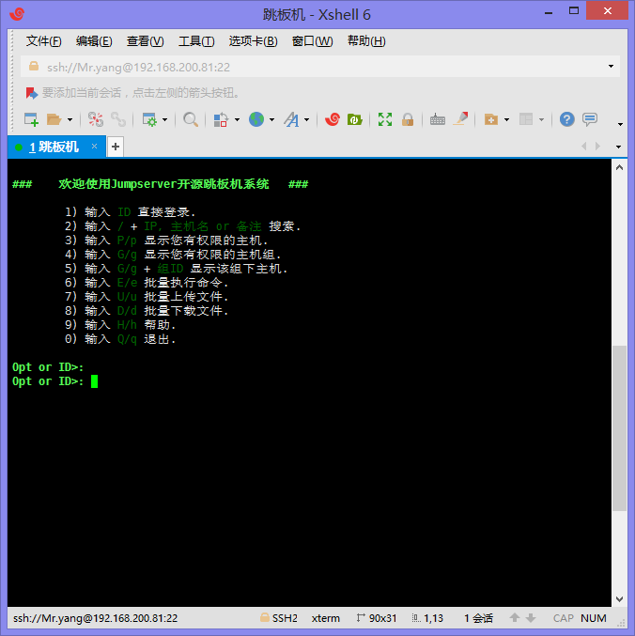Expand dropdown beside the globe icon
The height and width of the screenshot is (636, 635).
coord(271,120)
